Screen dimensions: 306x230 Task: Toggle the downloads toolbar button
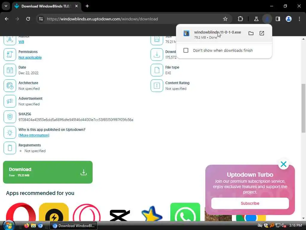pyautogui.click(x=267, y=19)
